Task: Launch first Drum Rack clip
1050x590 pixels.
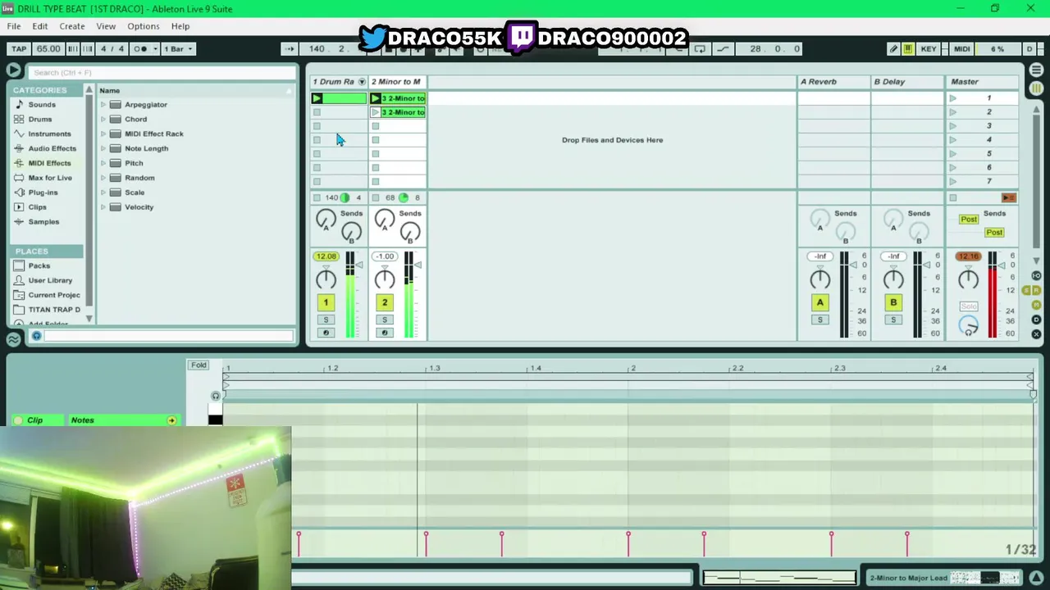Action: pos(317,98)
